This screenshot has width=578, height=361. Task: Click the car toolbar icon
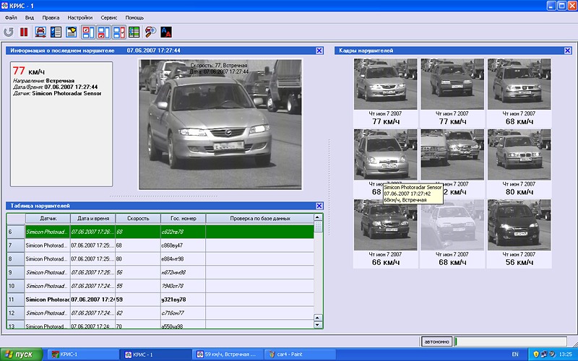[x=40, y=32]
